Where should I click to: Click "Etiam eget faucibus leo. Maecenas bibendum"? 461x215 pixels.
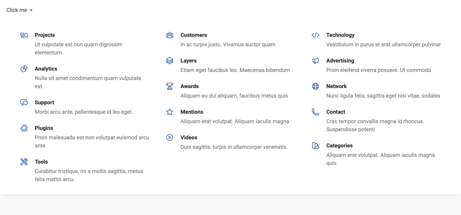(235, 70)
